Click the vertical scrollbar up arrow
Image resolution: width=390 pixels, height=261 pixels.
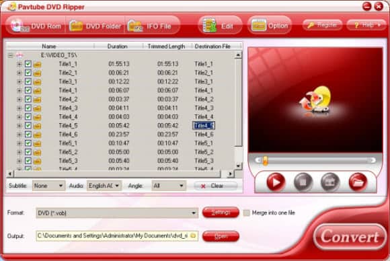238,54
